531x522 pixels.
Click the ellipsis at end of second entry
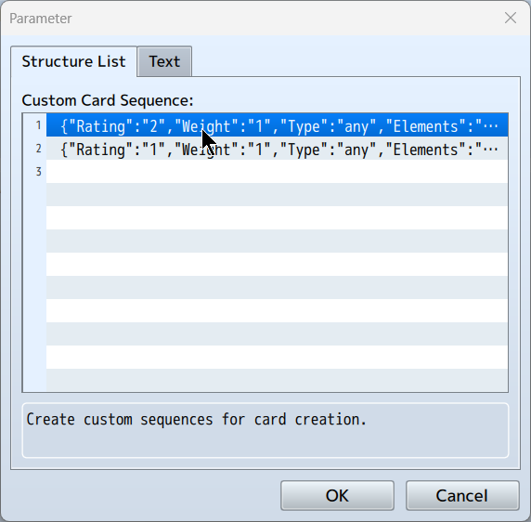coord(490,150)
